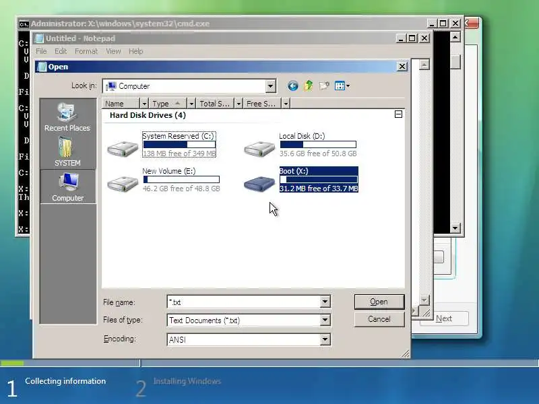This screenshot has width=539, height=404.
Task: Click the '46.2 GB free of 48.8 GB' text
Action: (181, 189)
